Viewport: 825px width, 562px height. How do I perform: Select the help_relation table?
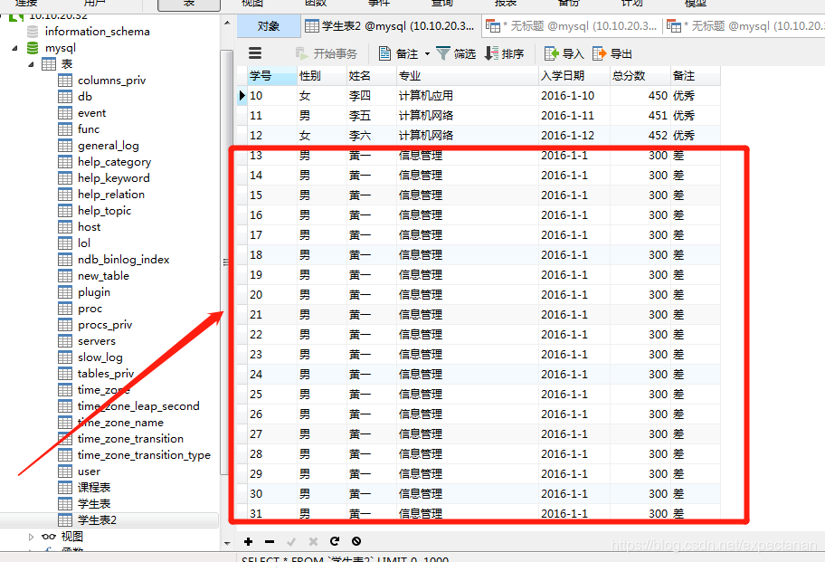tap(111, 195)
